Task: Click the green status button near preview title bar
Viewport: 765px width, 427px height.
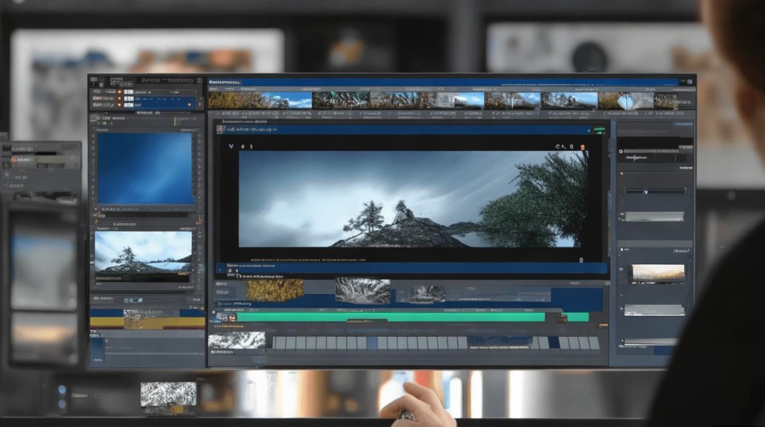Action: click(598, 130)
